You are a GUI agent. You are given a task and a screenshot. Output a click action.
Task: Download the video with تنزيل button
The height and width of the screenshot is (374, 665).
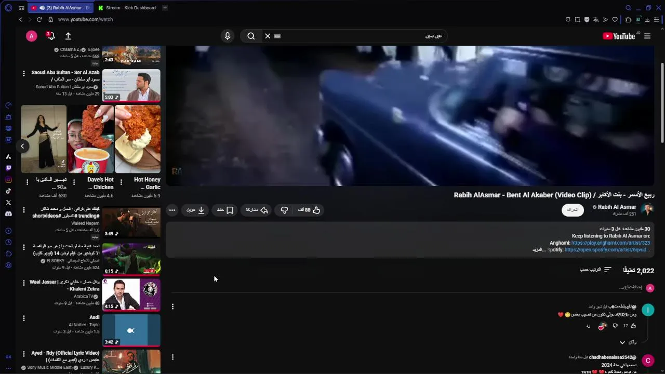pos(196,210)
